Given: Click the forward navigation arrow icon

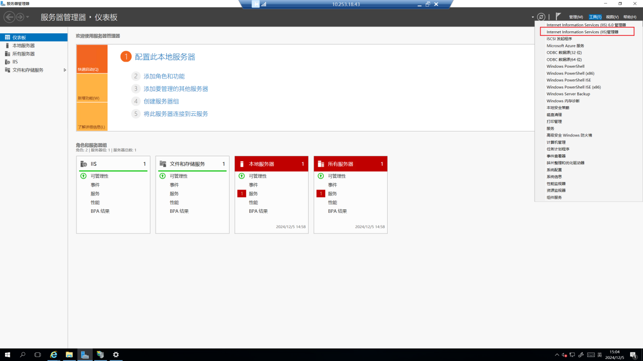Looking at the screenshot, I should point(20,17).
